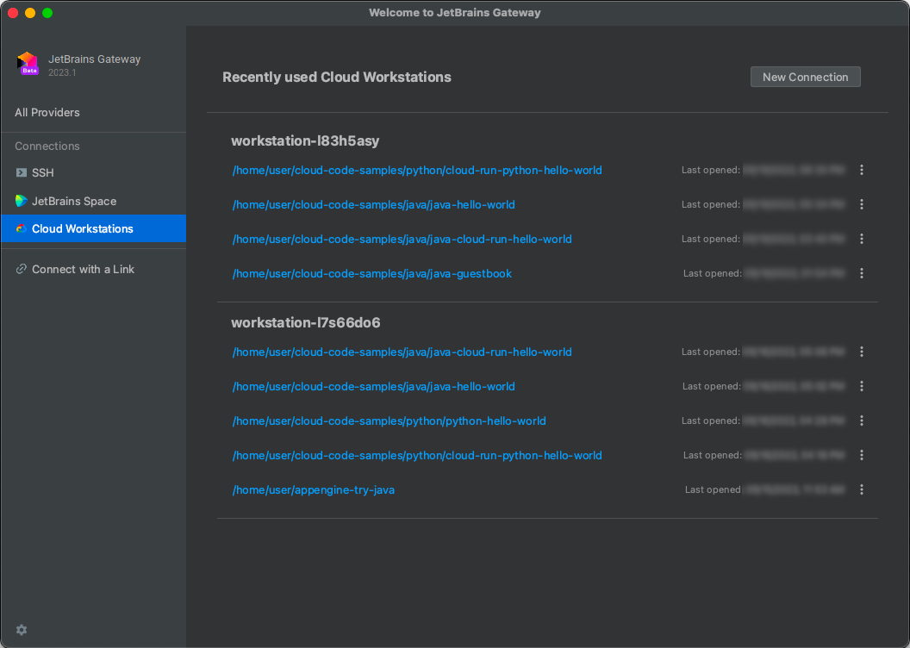Open kebab menu for first java-hello-world entry

pos(861,204)
